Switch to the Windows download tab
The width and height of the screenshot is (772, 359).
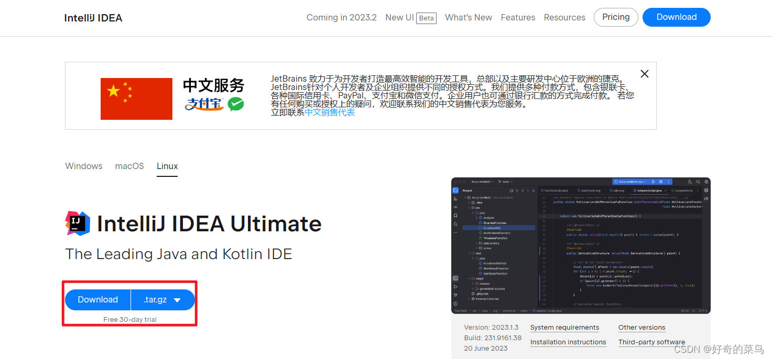pyautogui.click(x=83, y=166)
